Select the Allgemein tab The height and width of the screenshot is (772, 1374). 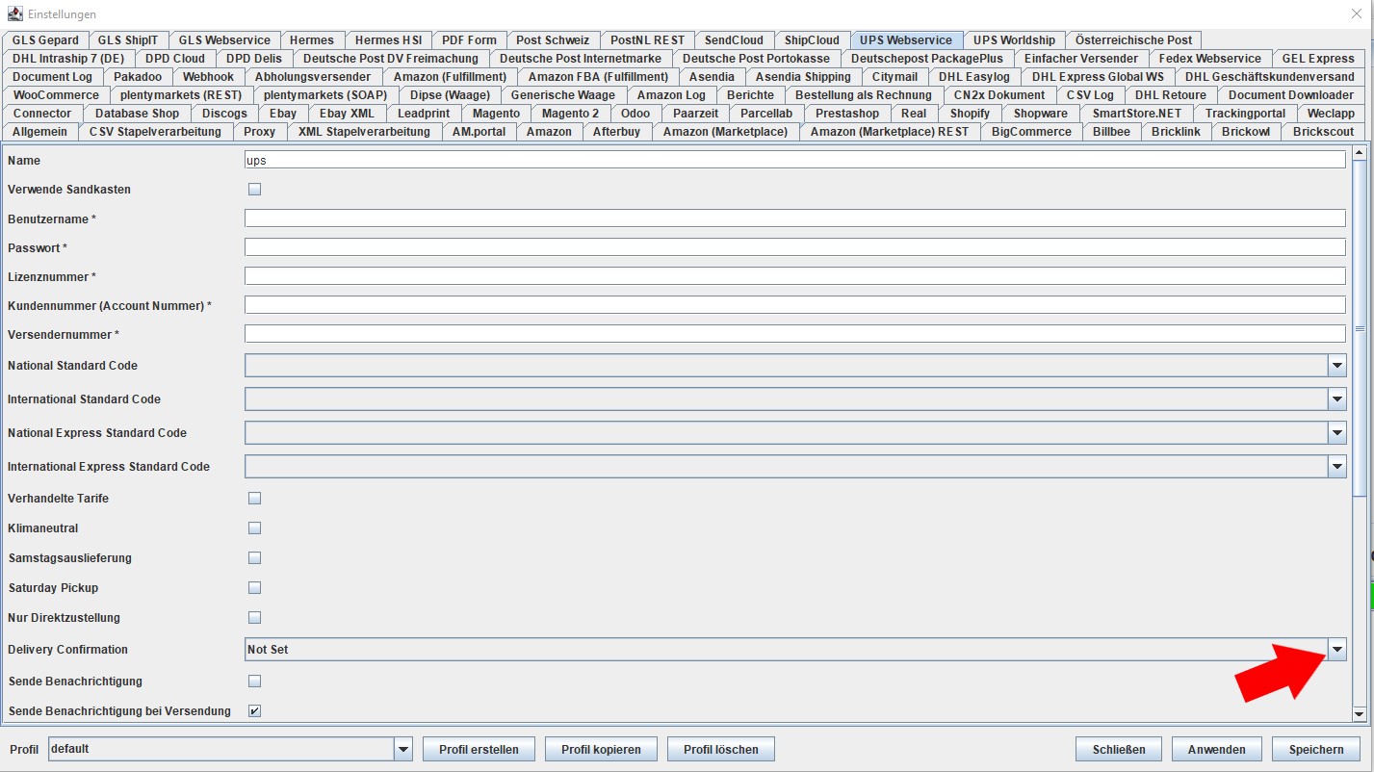click(x=39, y=132)
